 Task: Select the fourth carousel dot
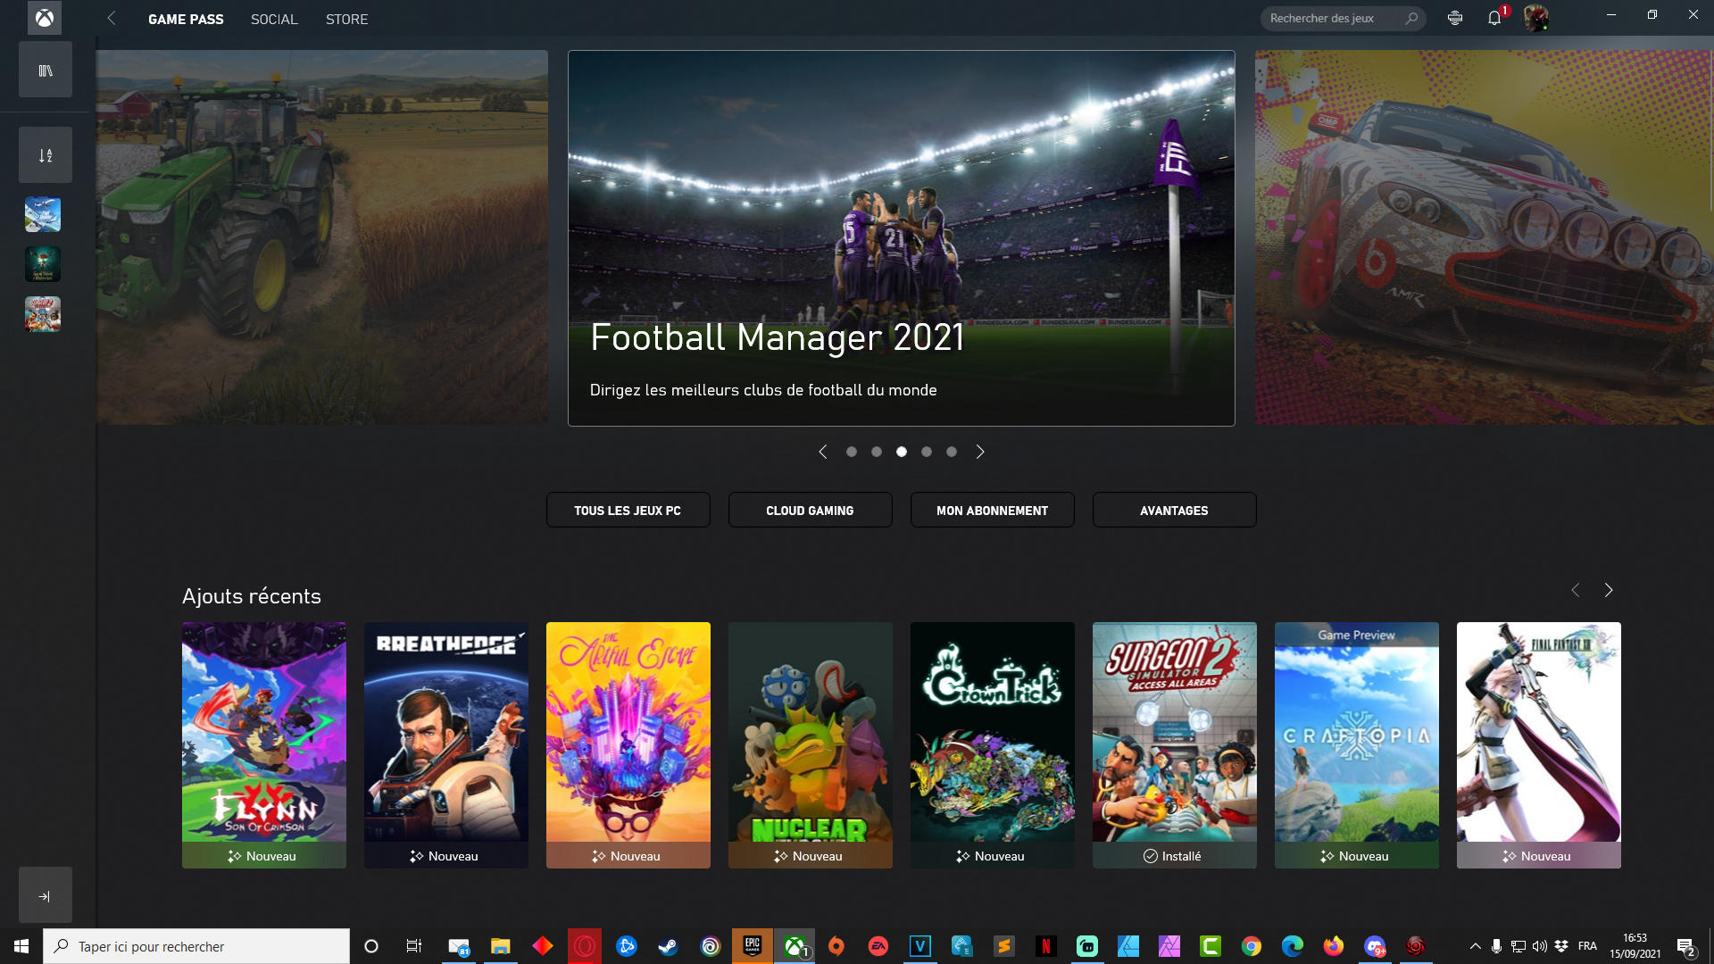pyautogui.click(x=927, y=452)
